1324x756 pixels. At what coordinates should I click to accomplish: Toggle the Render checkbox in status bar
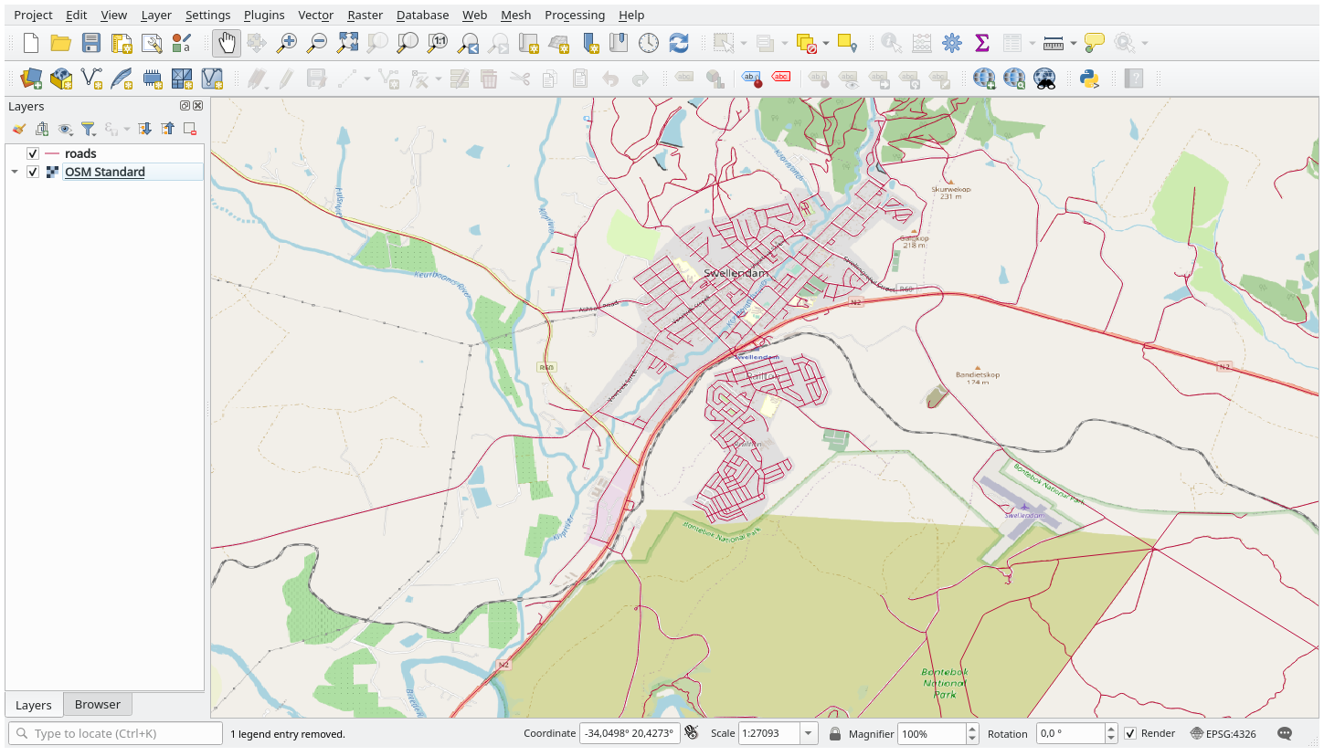[1130, 733]
